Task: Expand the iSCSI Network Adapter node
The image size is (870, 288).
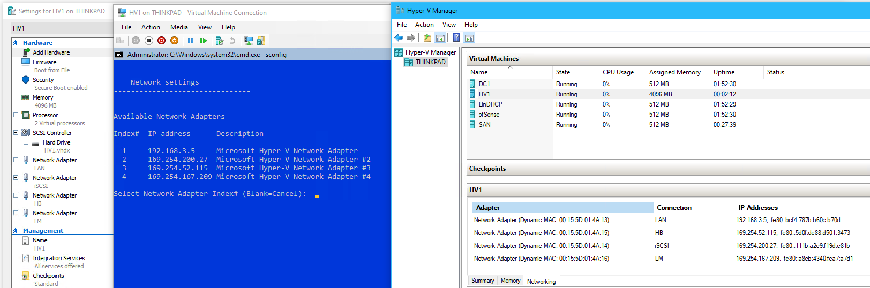Action: tap(16, 178)
